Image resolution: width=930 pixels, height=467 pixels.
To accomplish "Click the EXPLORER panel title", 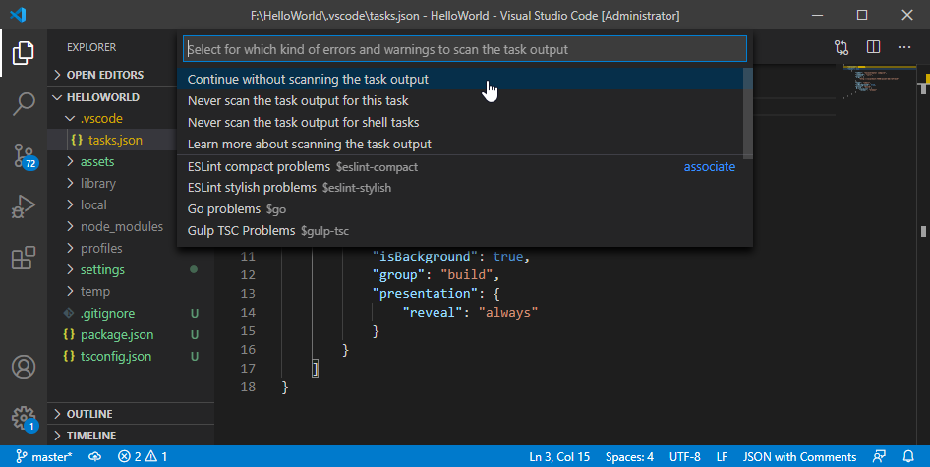I will 91,47.
